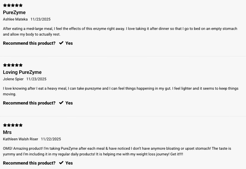The image size is (246, 169).
Task: Click the checkmark in Jolene Spier's review
Action: point(61,103)
